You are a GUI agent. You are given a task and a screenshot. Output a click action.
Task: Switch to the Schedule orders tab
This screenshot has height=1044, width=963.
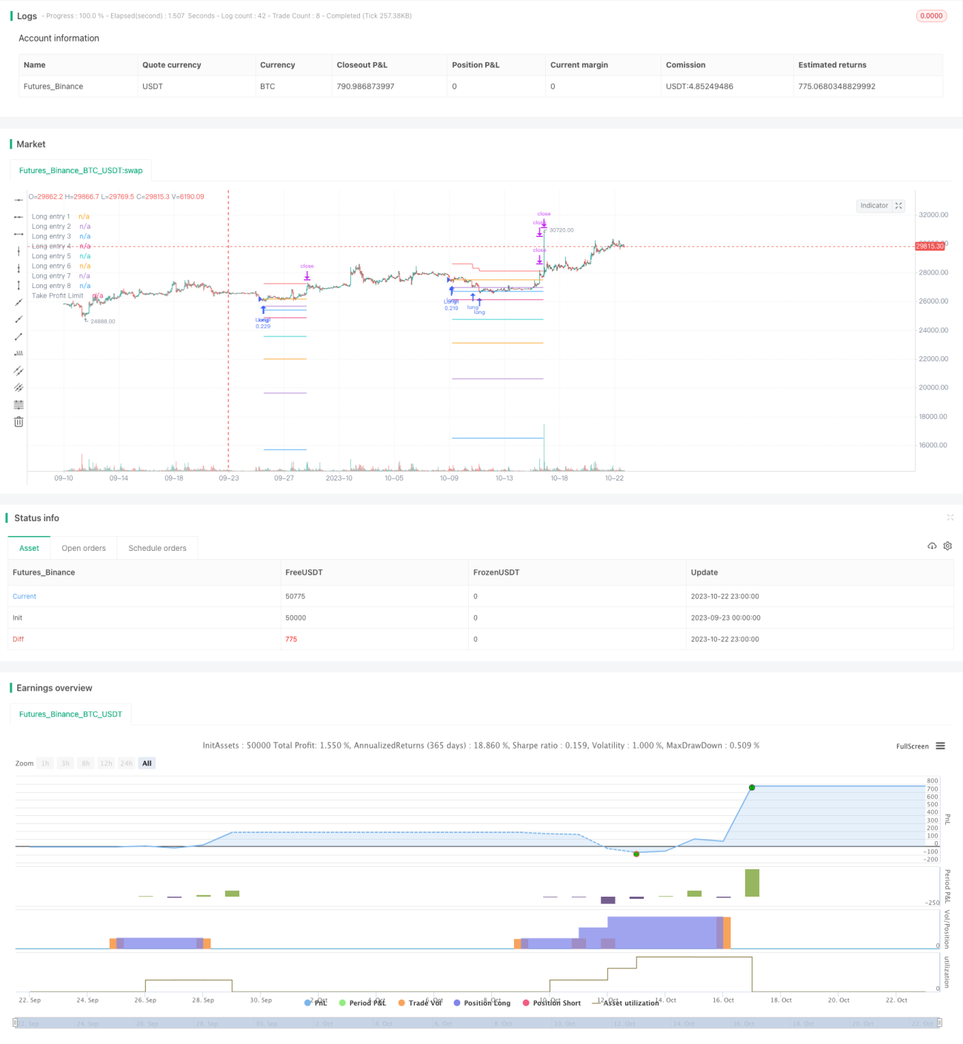point(157,548)
